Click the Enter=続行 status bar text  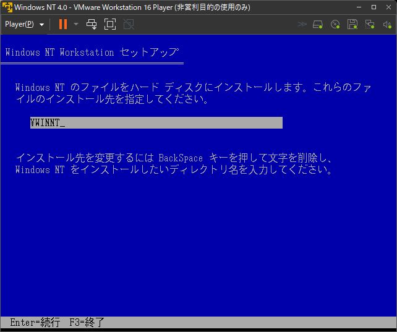35,322
